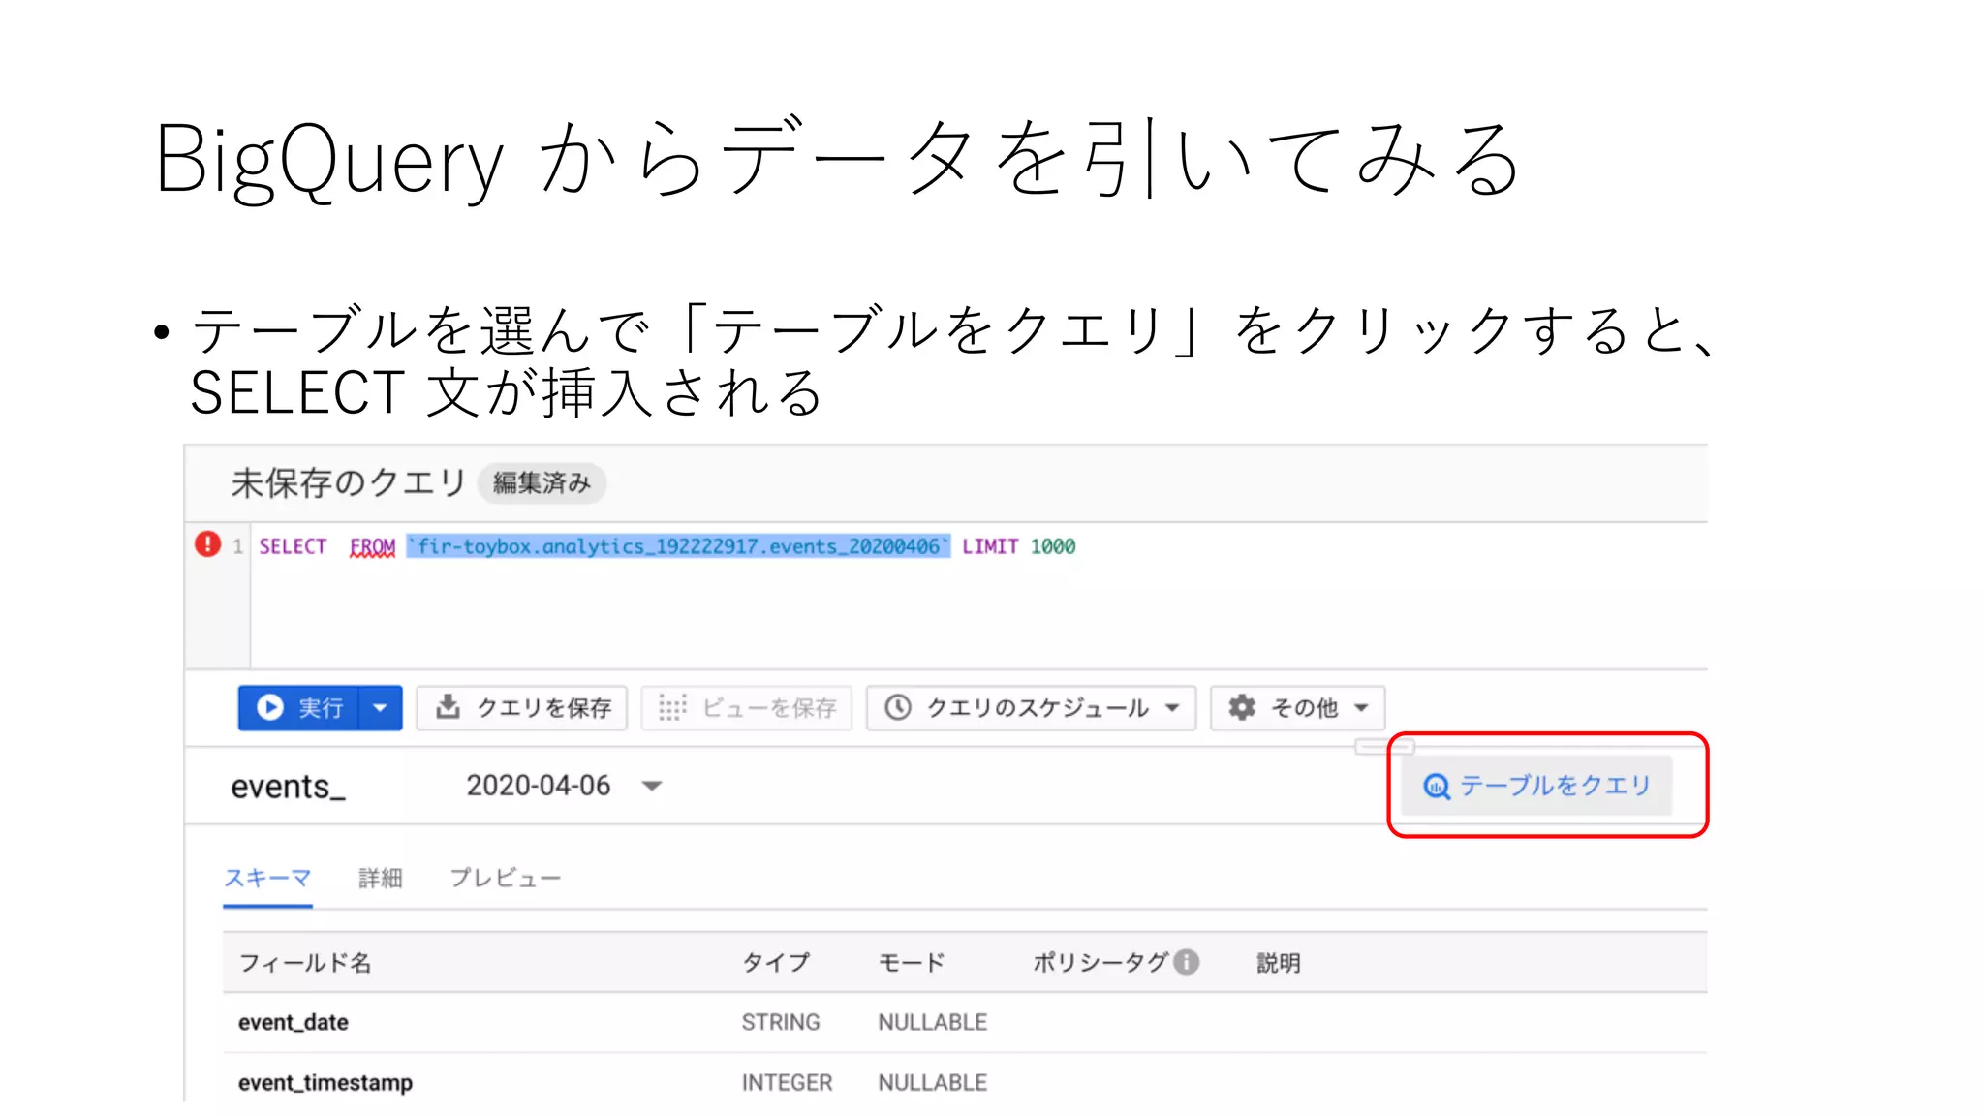Click the ポリシータグ column header
Screen dimensions: 1984x1116
point(1101,963)
